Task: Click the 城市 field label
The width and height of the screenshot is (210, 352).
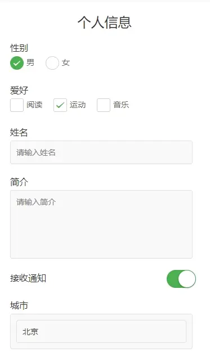Action: [x=19, y=305]
